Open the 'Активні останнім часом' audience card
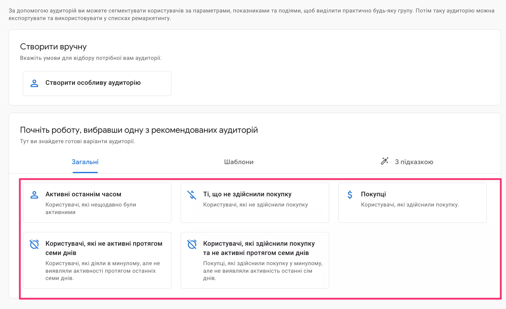This screenshot has width=506, height=309. coord(97,202)
